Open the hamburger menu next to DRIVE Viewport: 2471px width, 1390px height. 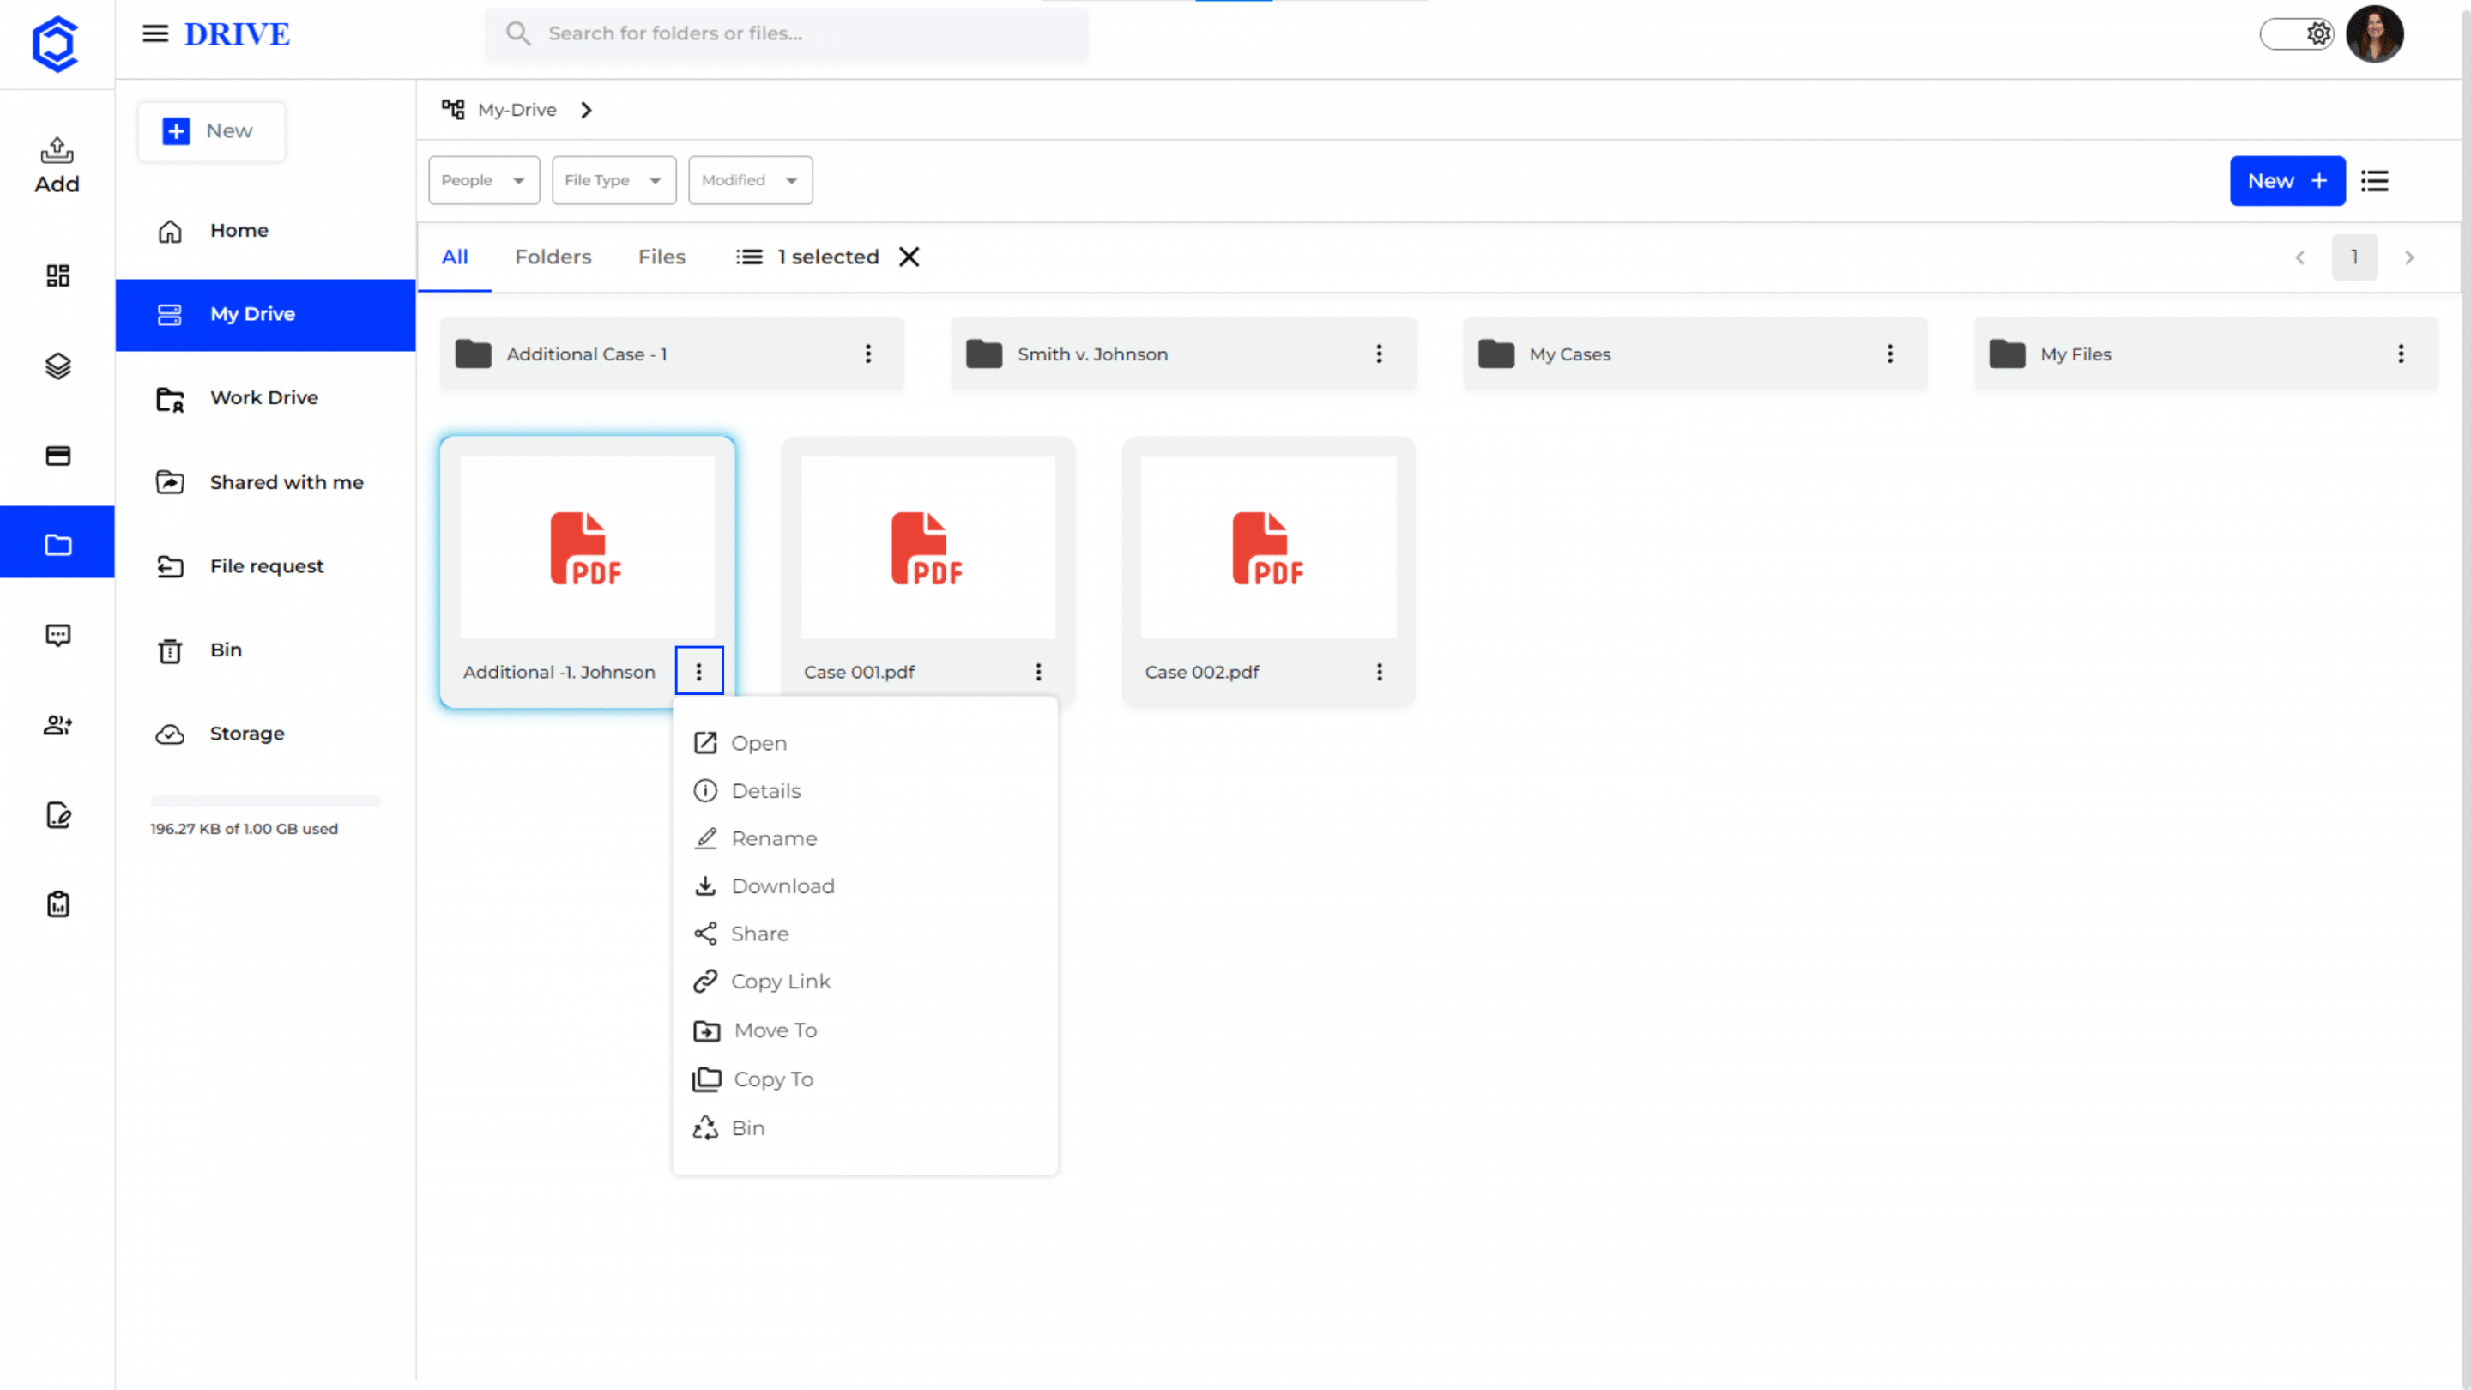click(x=154, y=33)
